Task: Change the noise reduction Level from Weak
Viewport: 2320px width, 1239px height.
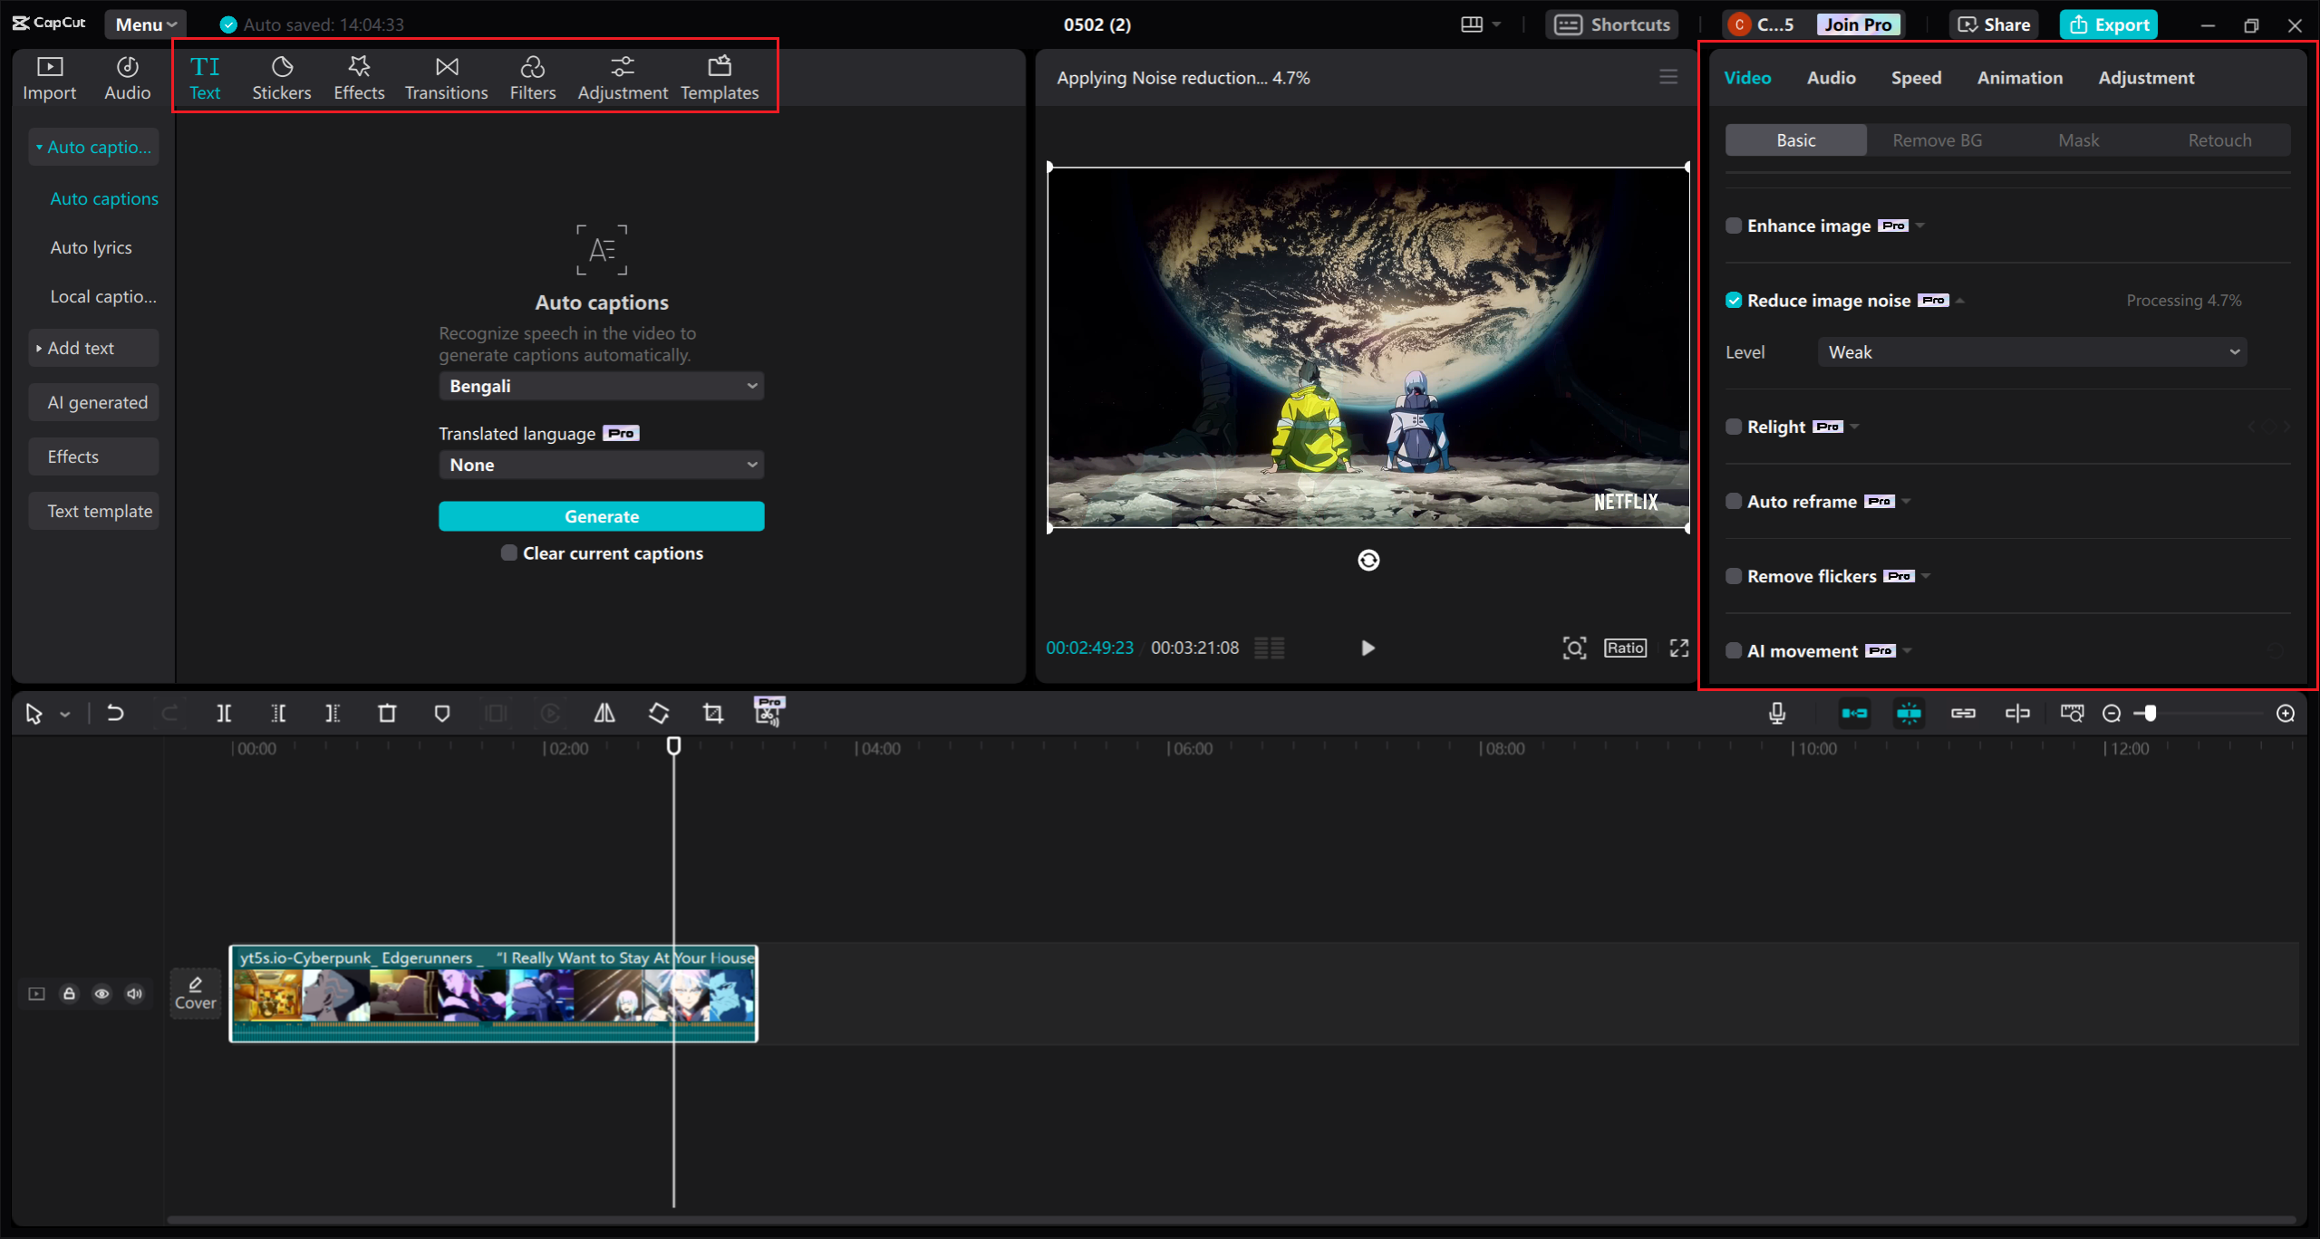Action: [x=2032, y=351]
